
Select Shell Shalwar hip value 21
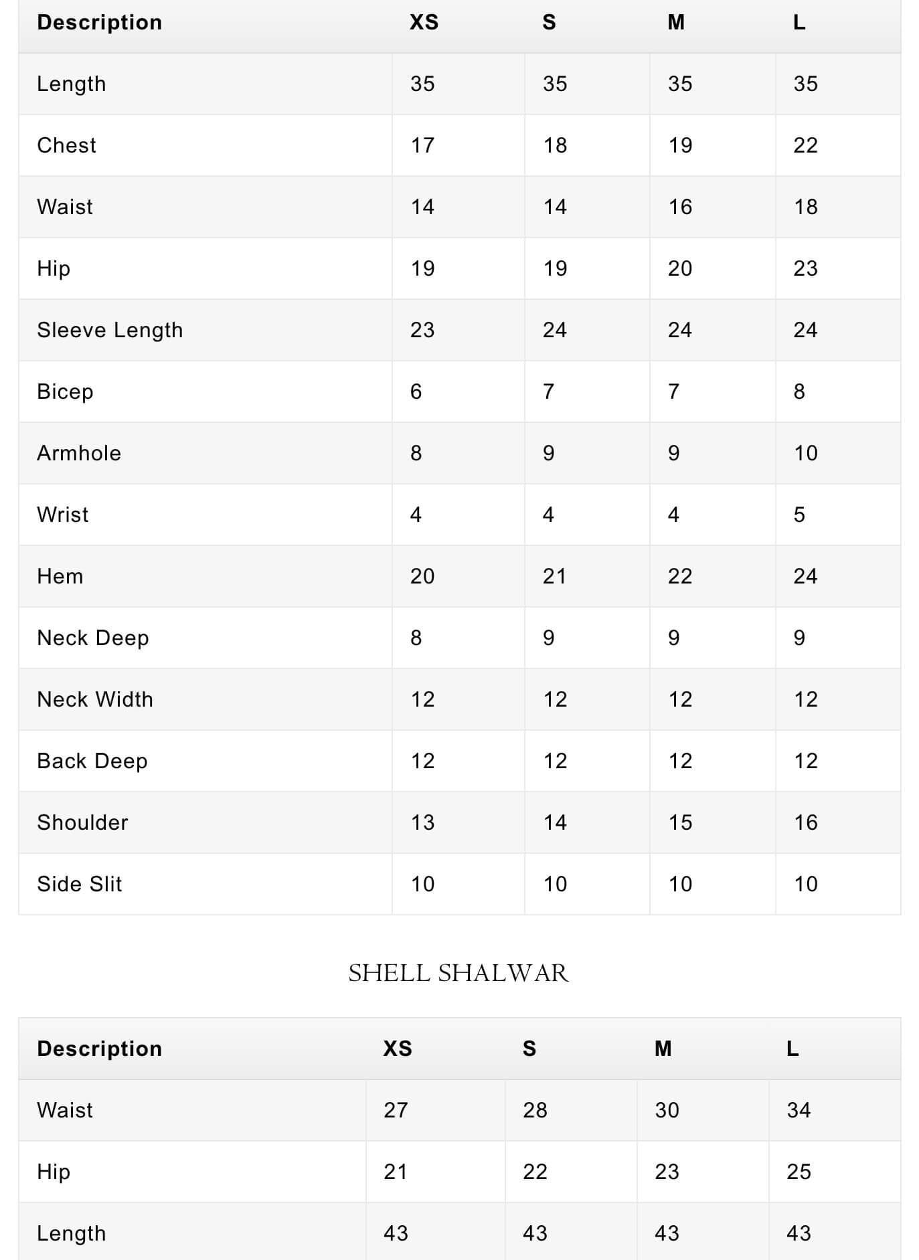(396, 1172)
